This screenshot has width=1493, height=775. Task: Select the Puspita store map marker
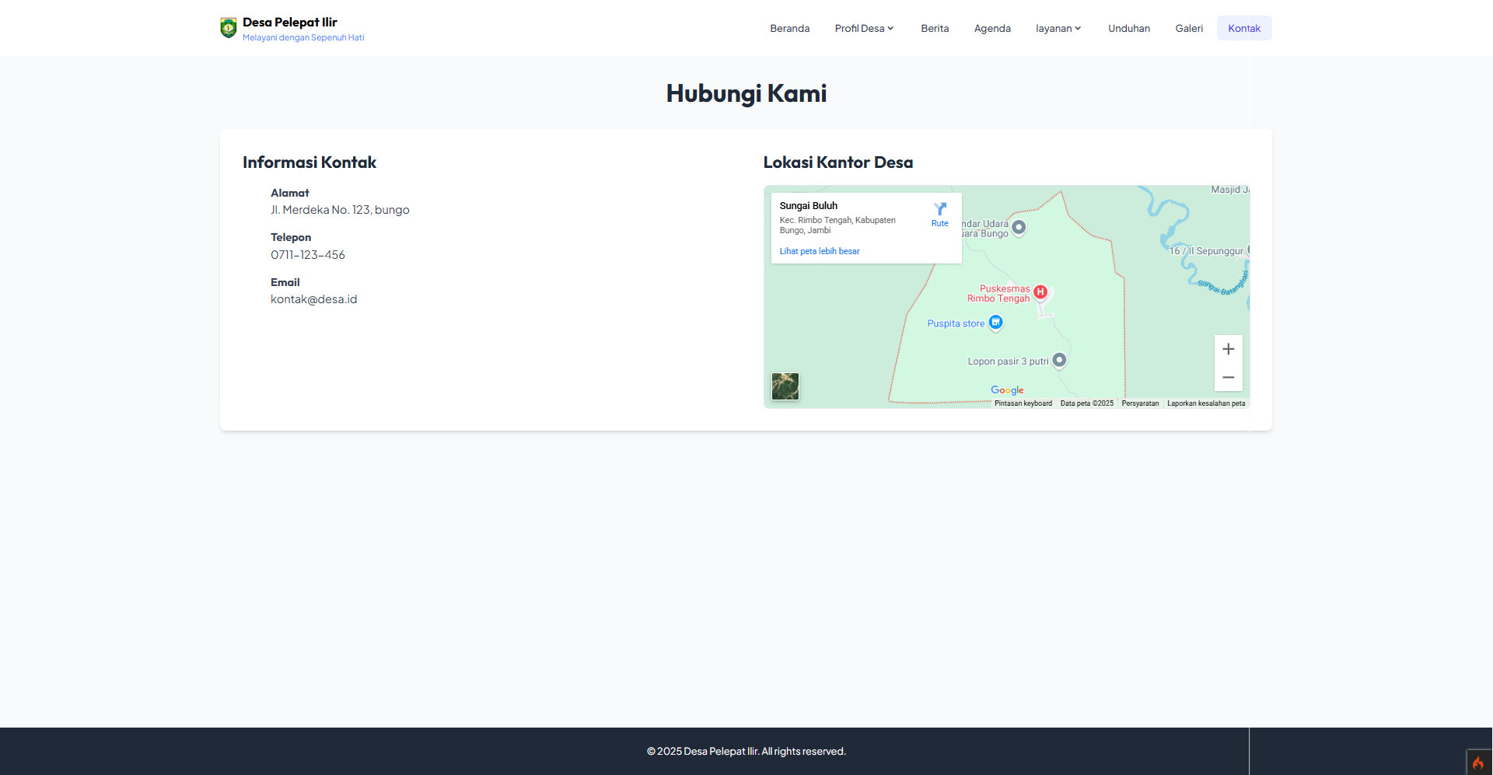pos(995,323)
